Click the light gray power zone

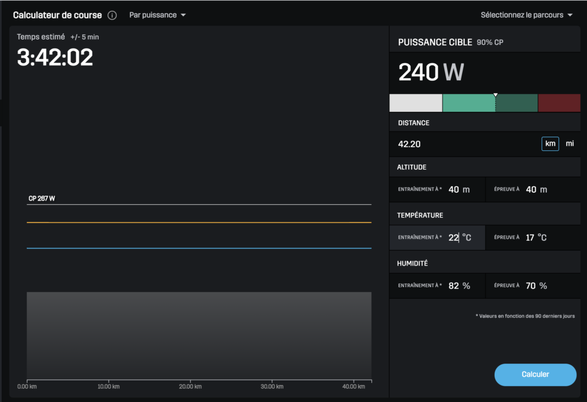click(416, 103)
